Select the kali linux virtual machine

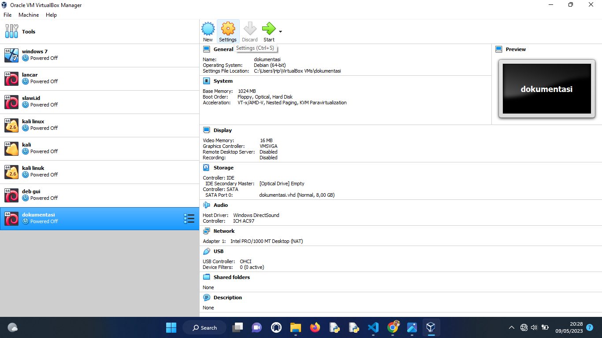click(x=100, y=125)
